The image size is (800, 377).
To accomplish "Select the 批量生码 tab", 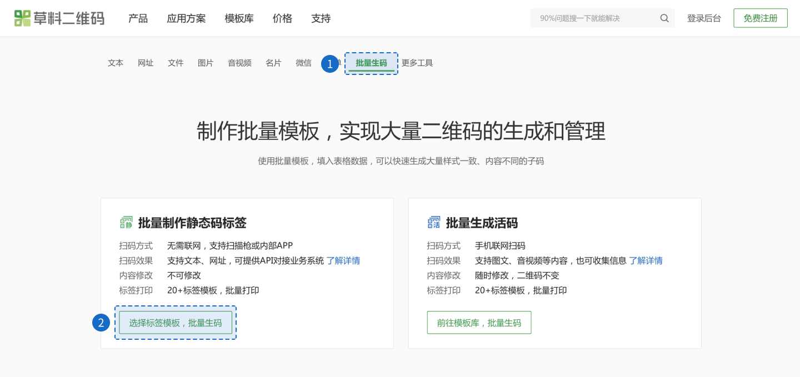I will click(x=371, y=63).
